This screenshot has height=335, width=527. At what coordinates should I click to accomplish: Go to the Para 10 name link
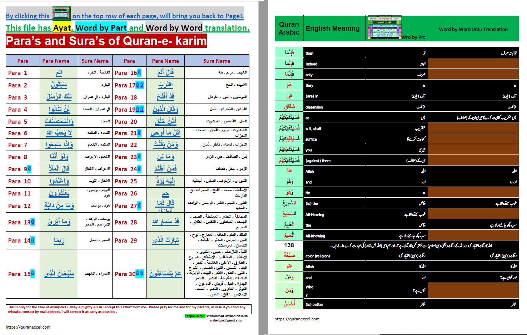59,181
